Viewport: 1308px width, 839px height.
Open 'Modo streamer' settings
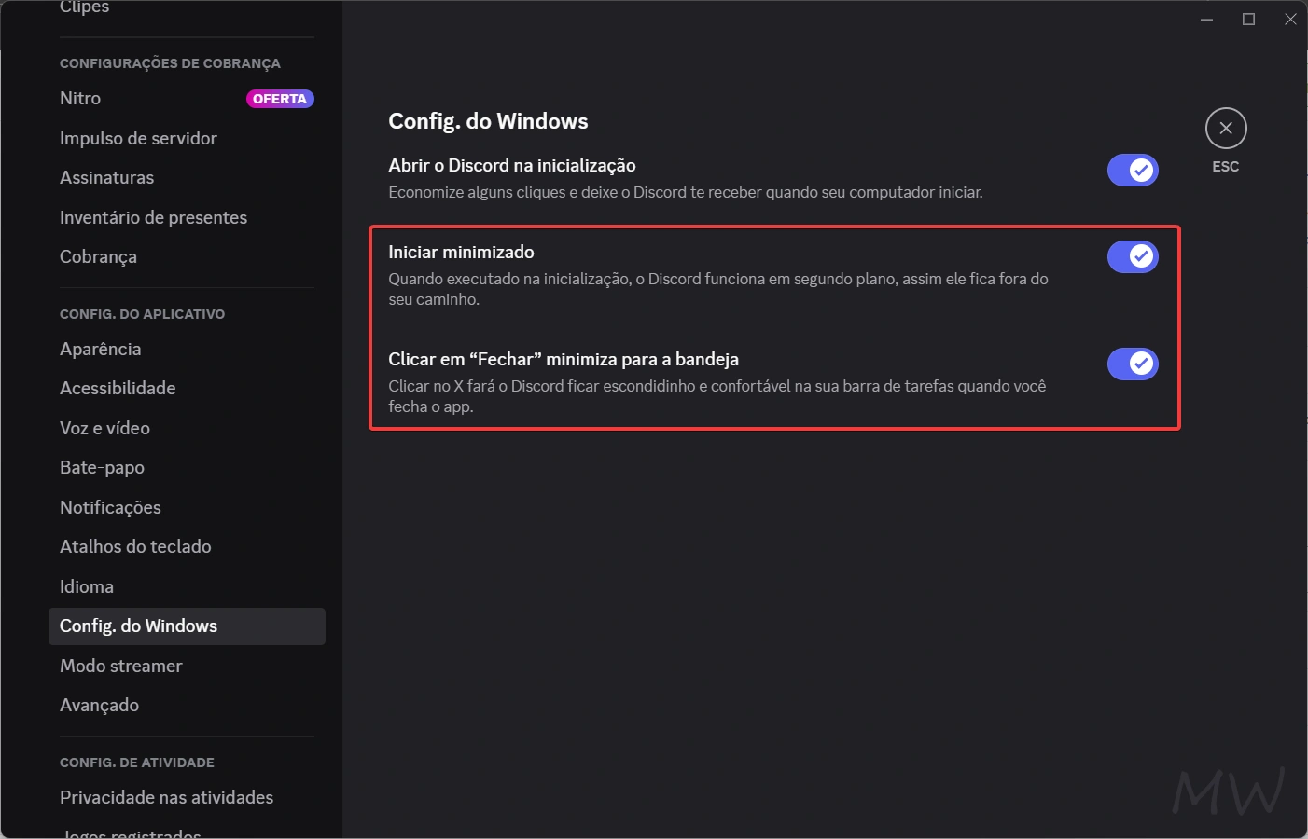[x=120, y=666]
